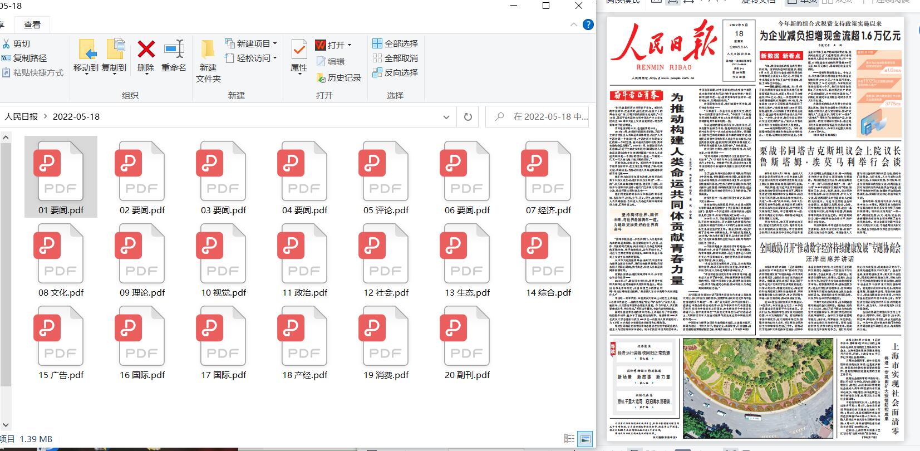Switch to large icons view icon
The height and width of the screenshot is (451, 920).
point(585,439)
